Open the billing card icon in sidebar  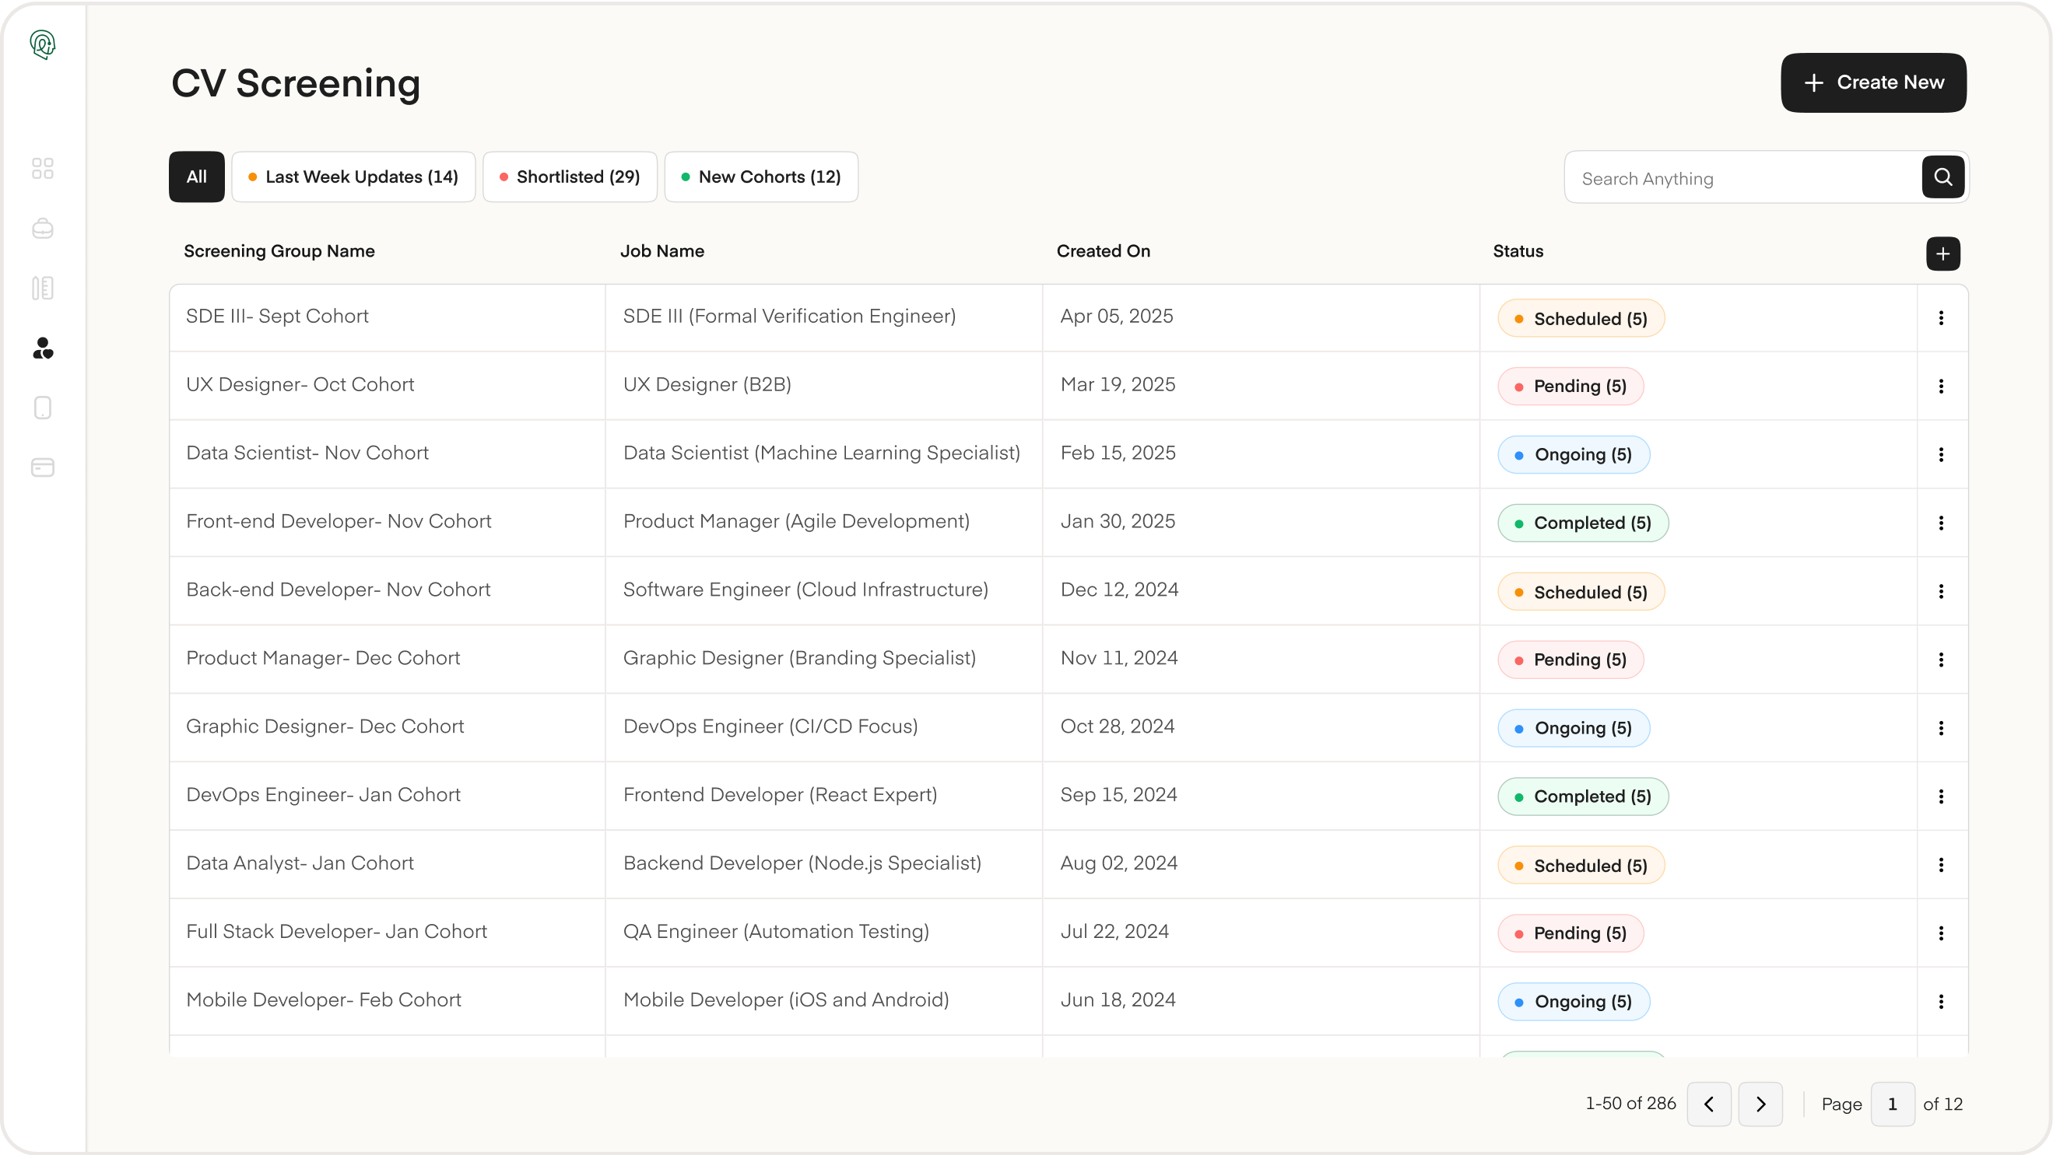[x=42, y=467]
